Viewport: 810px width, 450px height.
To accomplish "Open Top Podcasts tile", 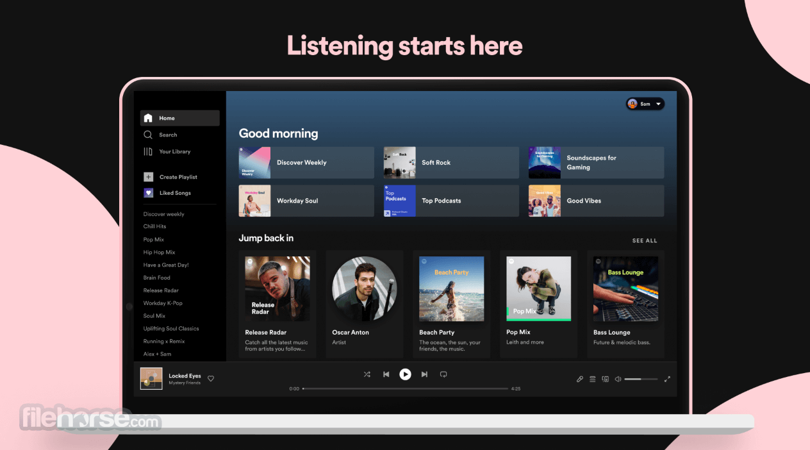I will [451, 201].
